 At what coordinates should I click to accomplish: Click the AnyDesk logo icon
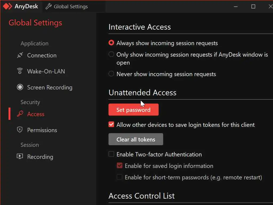[7, 6]
